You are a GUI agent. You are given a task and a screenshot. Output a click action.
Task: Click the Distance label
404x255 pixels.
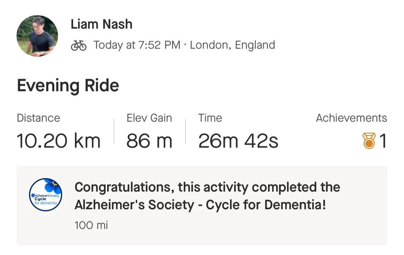38,118
